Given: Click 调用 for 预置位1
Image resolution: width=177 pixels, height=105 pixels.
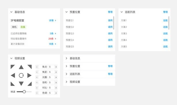Looking at the screenshot, I should coord(110,20).
